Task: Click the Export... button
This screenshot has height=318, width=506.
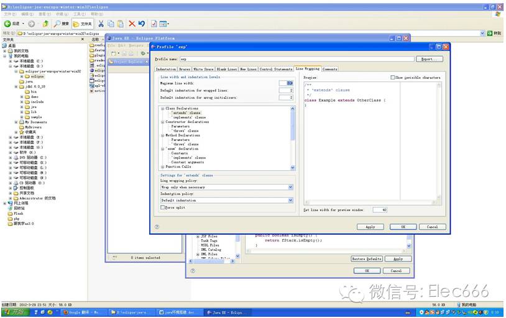Action: pos(430,59)
